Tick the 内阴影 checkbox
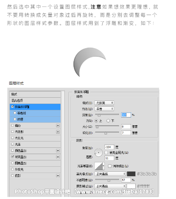The height and width of the screenshot is (199, 176). click(x=12, y=132)
